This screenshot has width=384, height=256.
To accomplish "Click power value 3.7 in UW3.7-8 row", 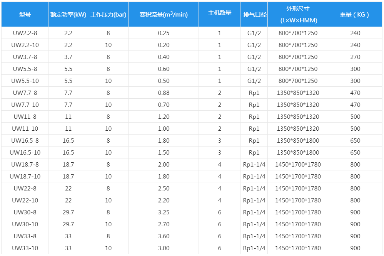I will point(68,57).
